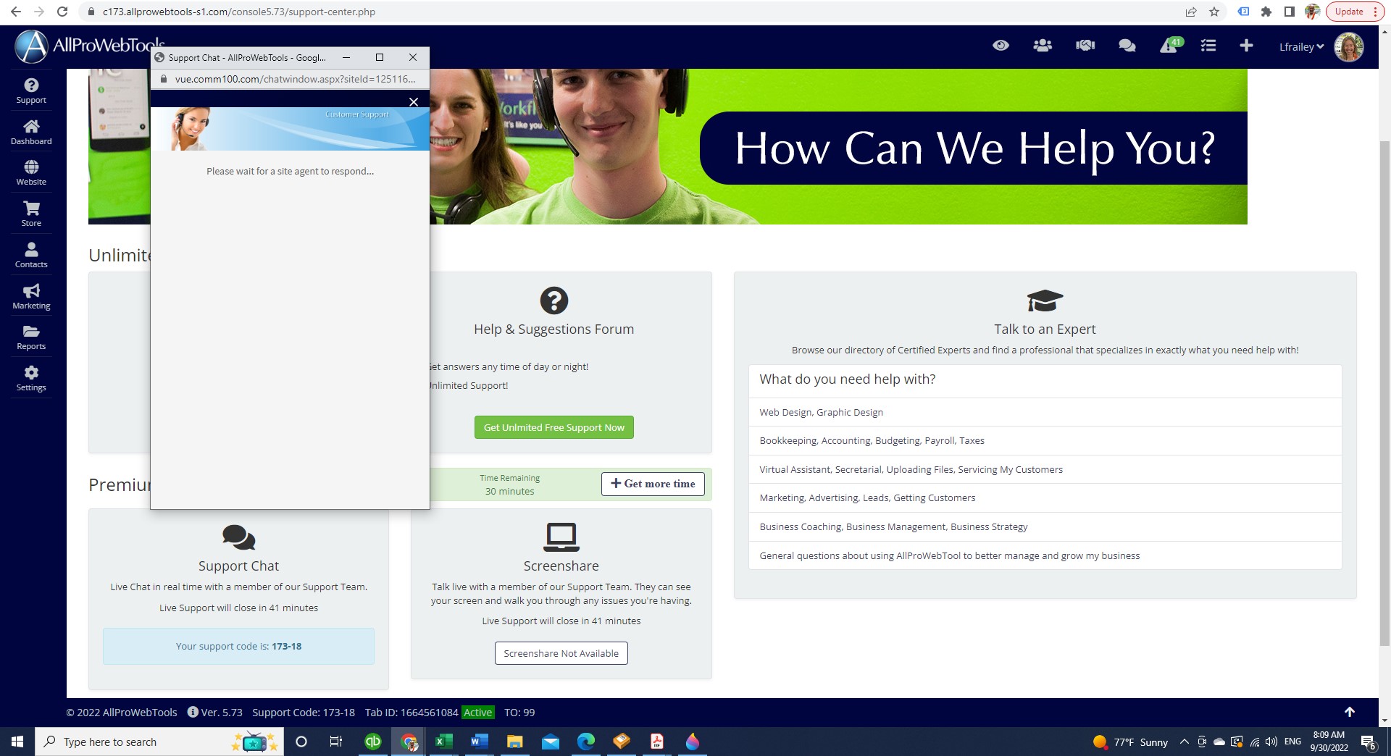
Task: Click the browser address bar URL
Action: coord(238,12)
